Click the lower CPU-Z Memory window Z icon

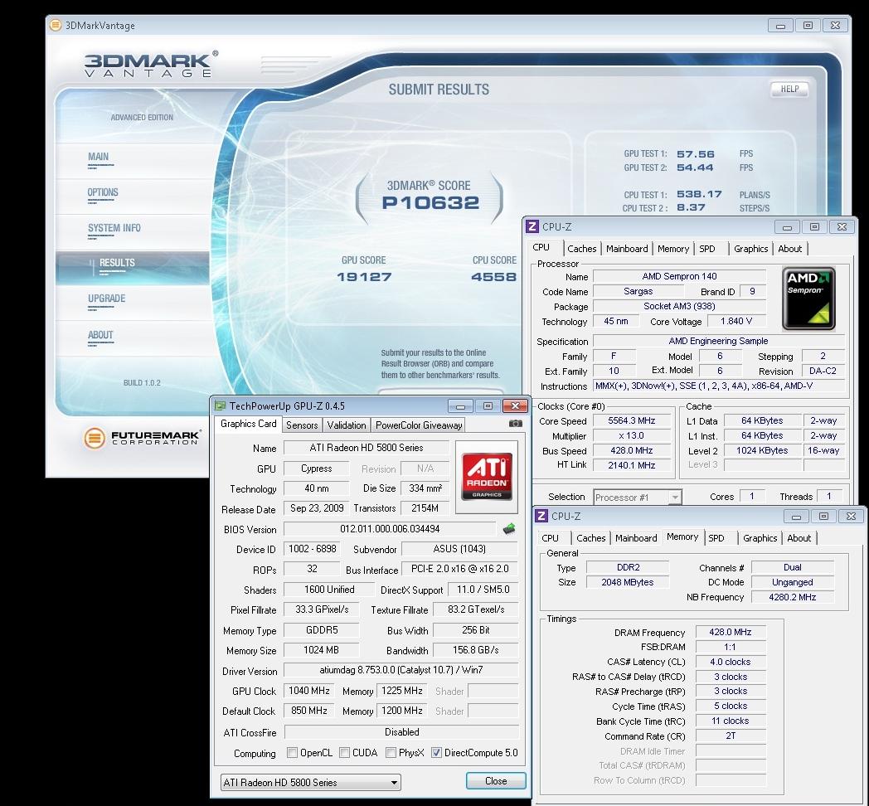pyautogui.click(x=541, y=516)
